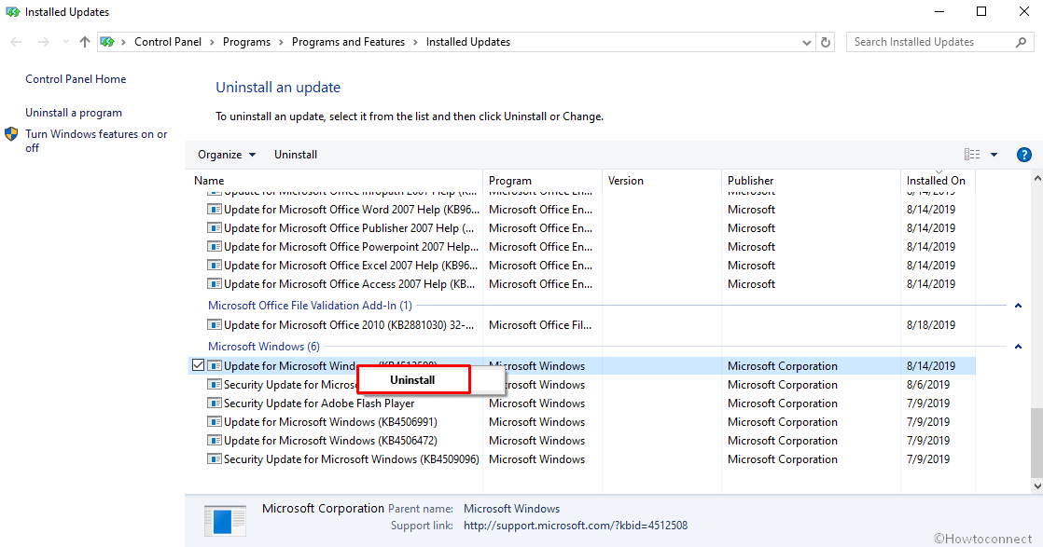Open the Organize dropdown menu
The height and width of the screenshot is (547, 1043).
pyautogui.click(x=226, y=155)
